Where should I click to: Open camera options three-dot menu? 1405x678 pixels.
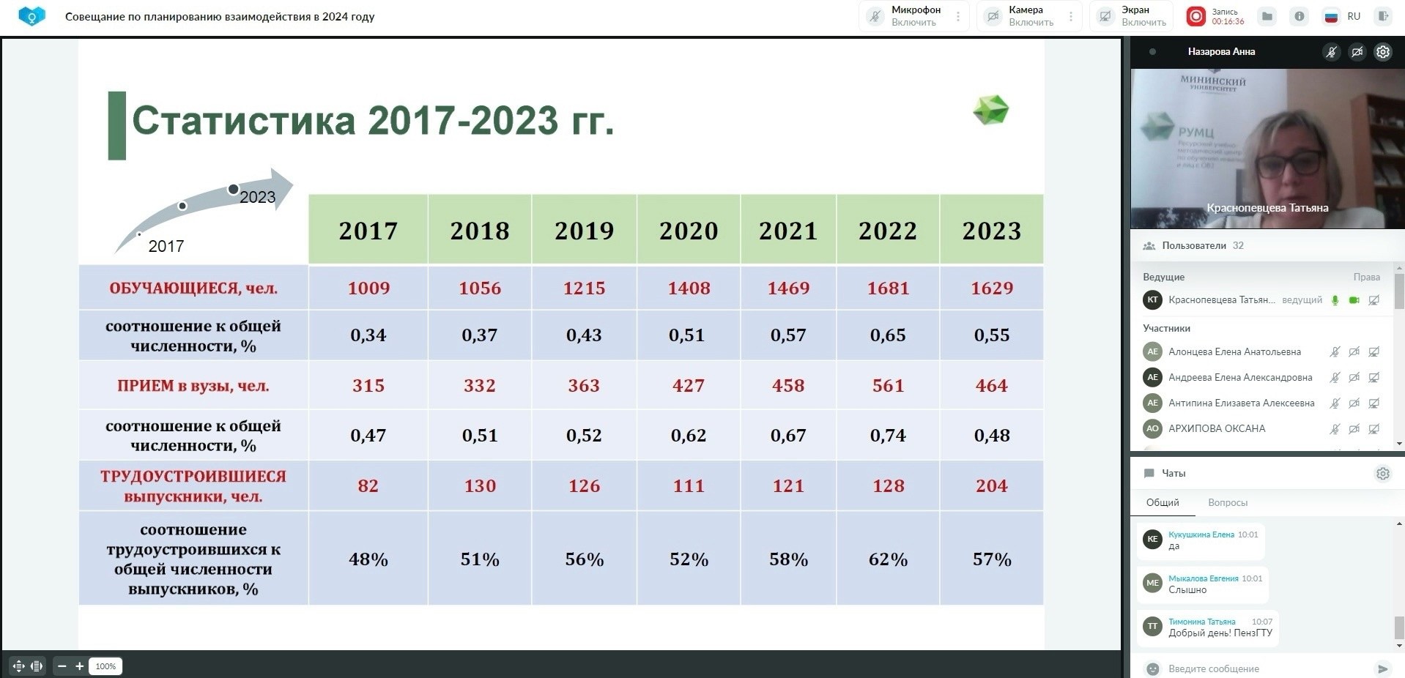coord(1071,16)
